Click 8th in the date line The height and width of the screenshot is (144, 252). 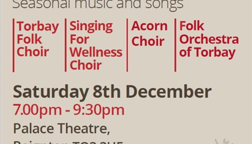tap(107, 91)
